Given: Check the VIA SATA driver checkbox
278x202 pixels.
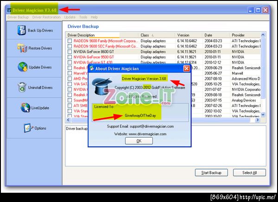Looking at the screenshot, I should coord(69,84).
